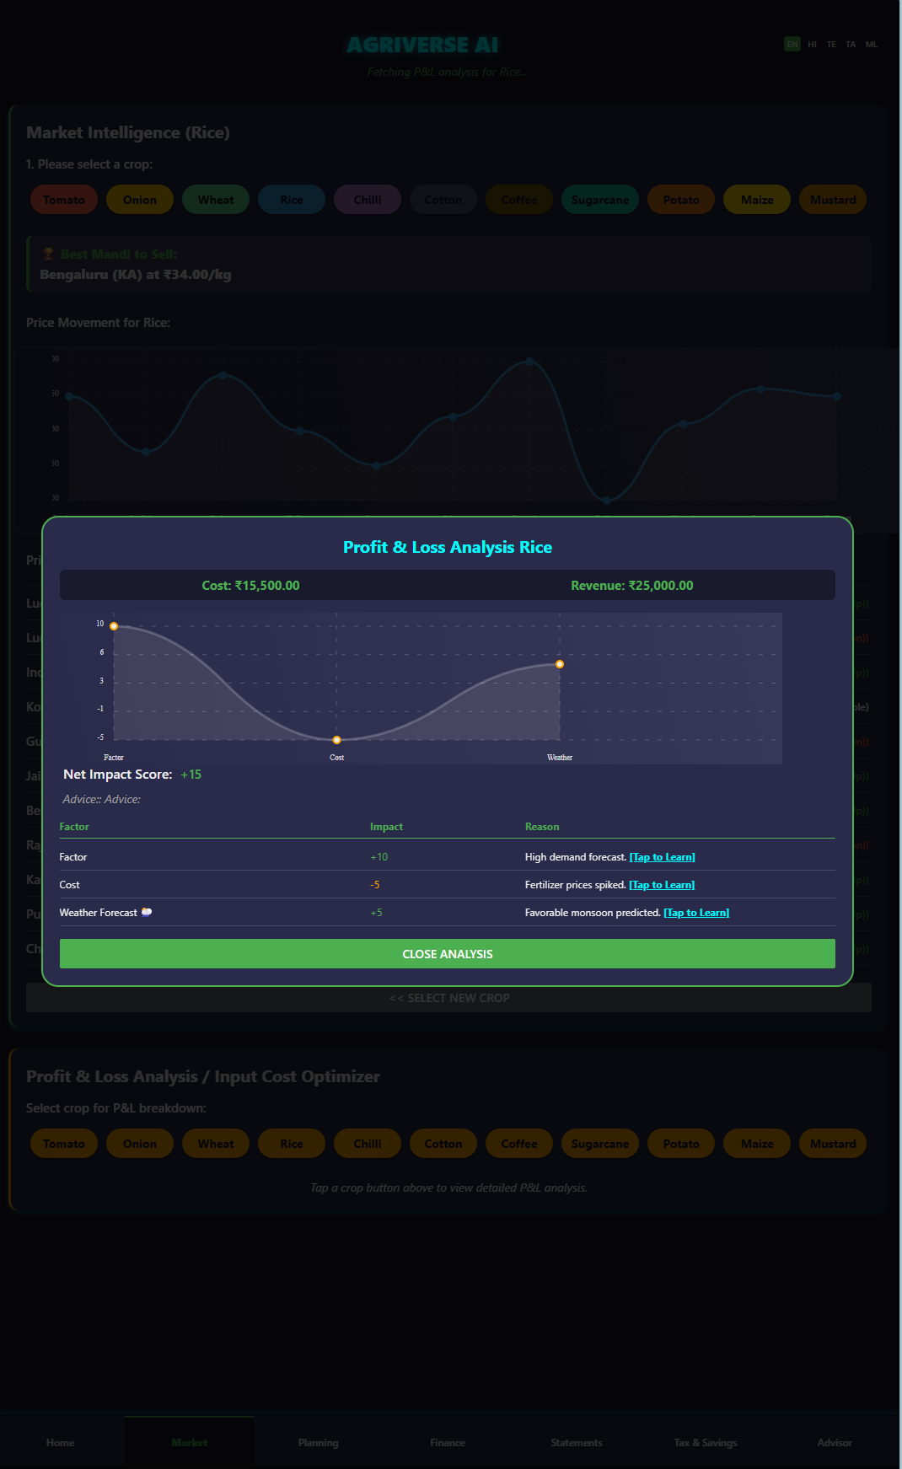Choose Maize in Input Cost Optimizer section
The width and height of the screenshot is (902, 1469).
(757, 1144)
